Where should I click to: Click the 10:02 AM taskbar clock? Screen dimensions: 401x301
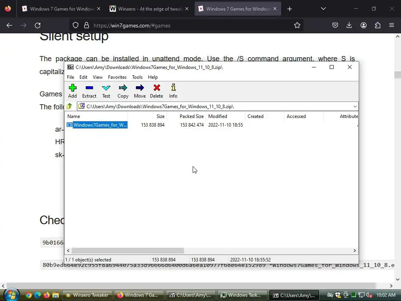[386, 295]
